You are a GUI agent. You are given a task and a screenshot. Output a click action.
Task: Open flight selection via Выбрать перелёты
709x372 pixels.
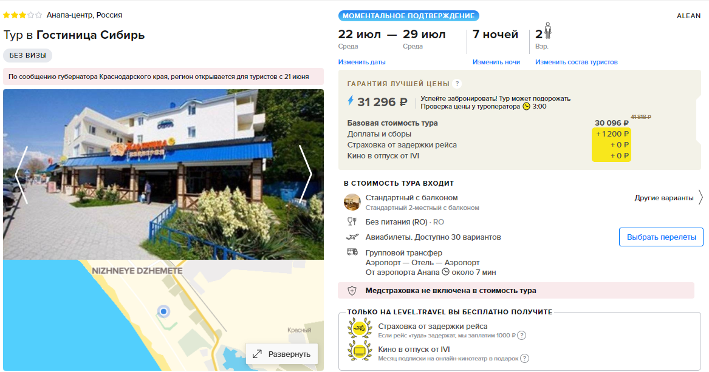click(661, 237)
